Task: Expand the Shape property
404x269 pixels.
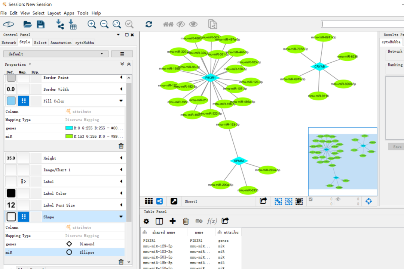Action: (121, 216)
